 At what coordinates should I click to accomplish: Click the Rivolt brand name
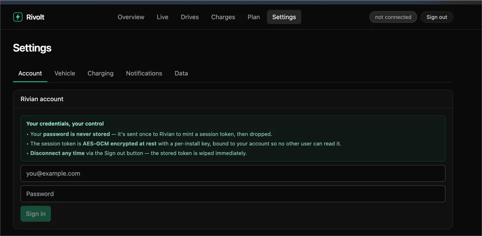(x=36, y=17)
